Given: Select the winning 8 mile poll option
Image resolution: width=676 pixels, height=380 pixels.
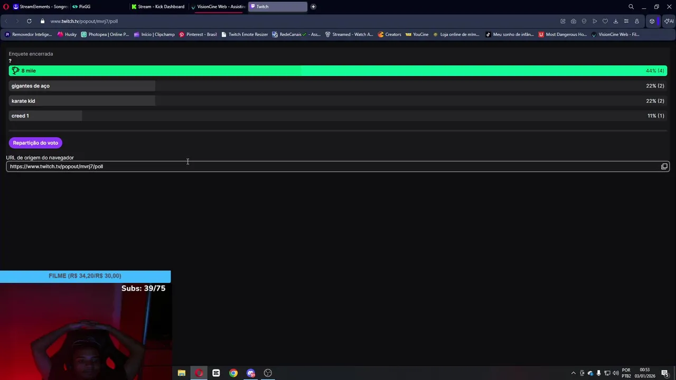Looking at the screenshot, I should point(338,71).
